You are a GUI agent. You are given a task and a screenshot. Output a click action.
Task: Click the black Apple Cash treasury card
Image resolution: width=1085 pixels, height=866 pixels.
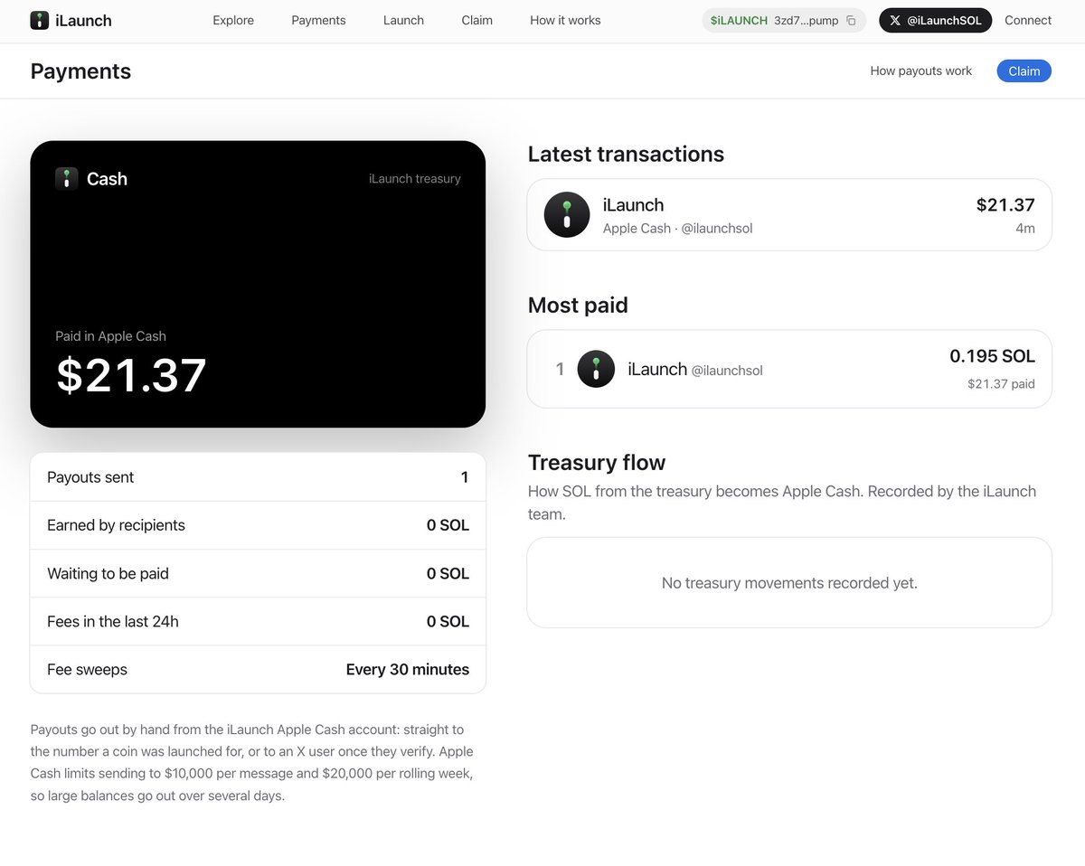(258, 284)
